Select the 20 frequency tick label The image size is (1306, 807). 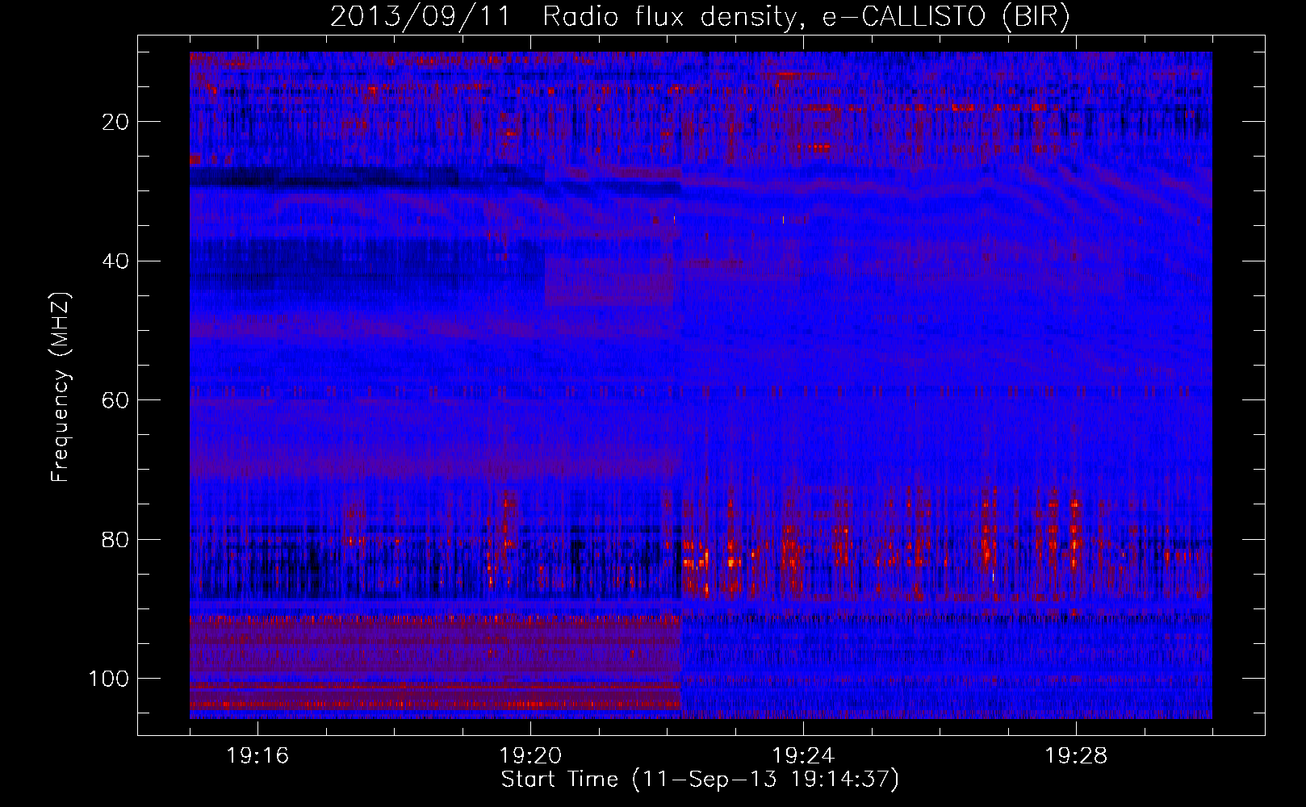point(115,122)
